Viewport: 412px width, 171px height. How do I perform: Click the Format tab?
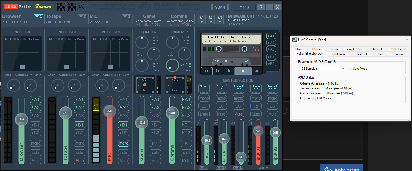(x=334, y=49)
